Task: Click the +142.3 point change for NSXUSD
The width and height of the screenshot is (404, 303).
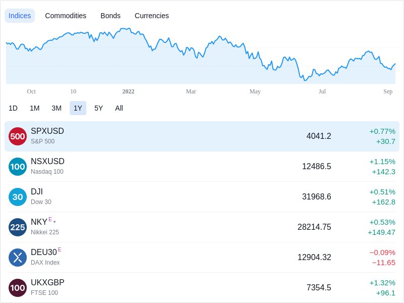Action: point(384,172)
